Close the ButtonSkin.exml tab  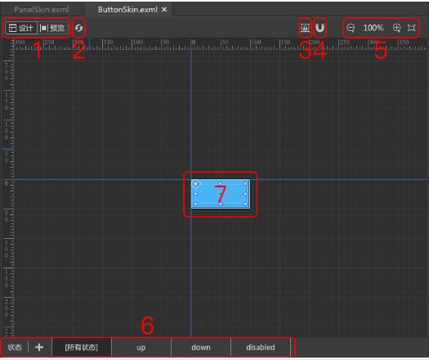click(164, 10)
